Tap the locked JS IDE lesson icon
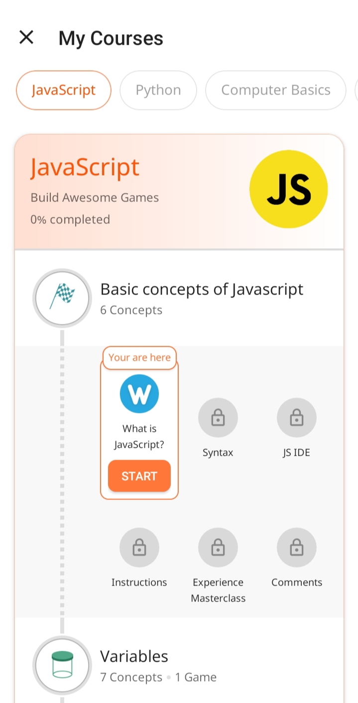 [296, 418]
